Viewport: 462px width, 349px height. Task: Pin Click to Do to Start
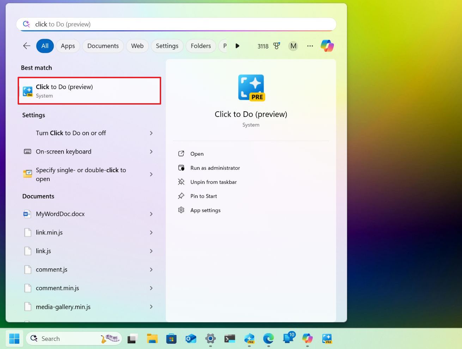click(203, 196)
